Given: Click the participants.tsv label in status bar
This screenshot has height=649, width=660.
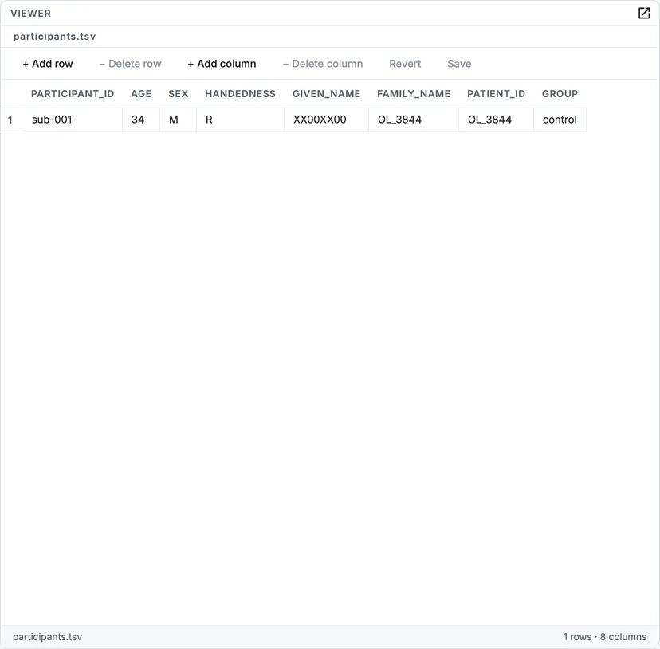Looking at the screenshot, I should (48, 637).
